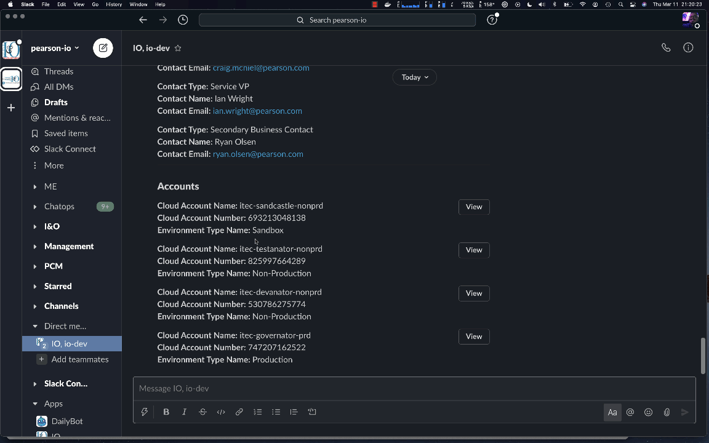Expand the I&O section
709x443 pixels.
[x=35, y=226]
